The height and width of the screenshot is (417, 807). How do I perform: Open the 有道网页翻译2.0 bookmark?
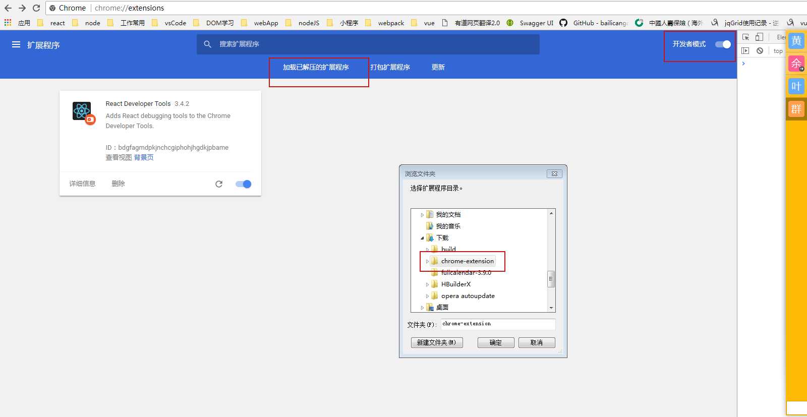point(471,23)
